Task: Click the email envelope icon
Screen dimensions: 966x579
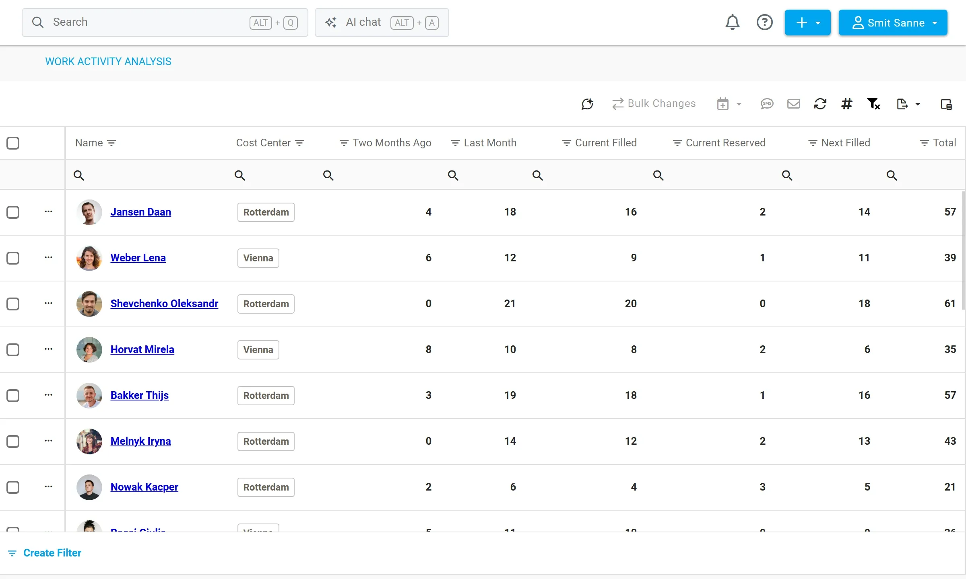Action: 793,104
